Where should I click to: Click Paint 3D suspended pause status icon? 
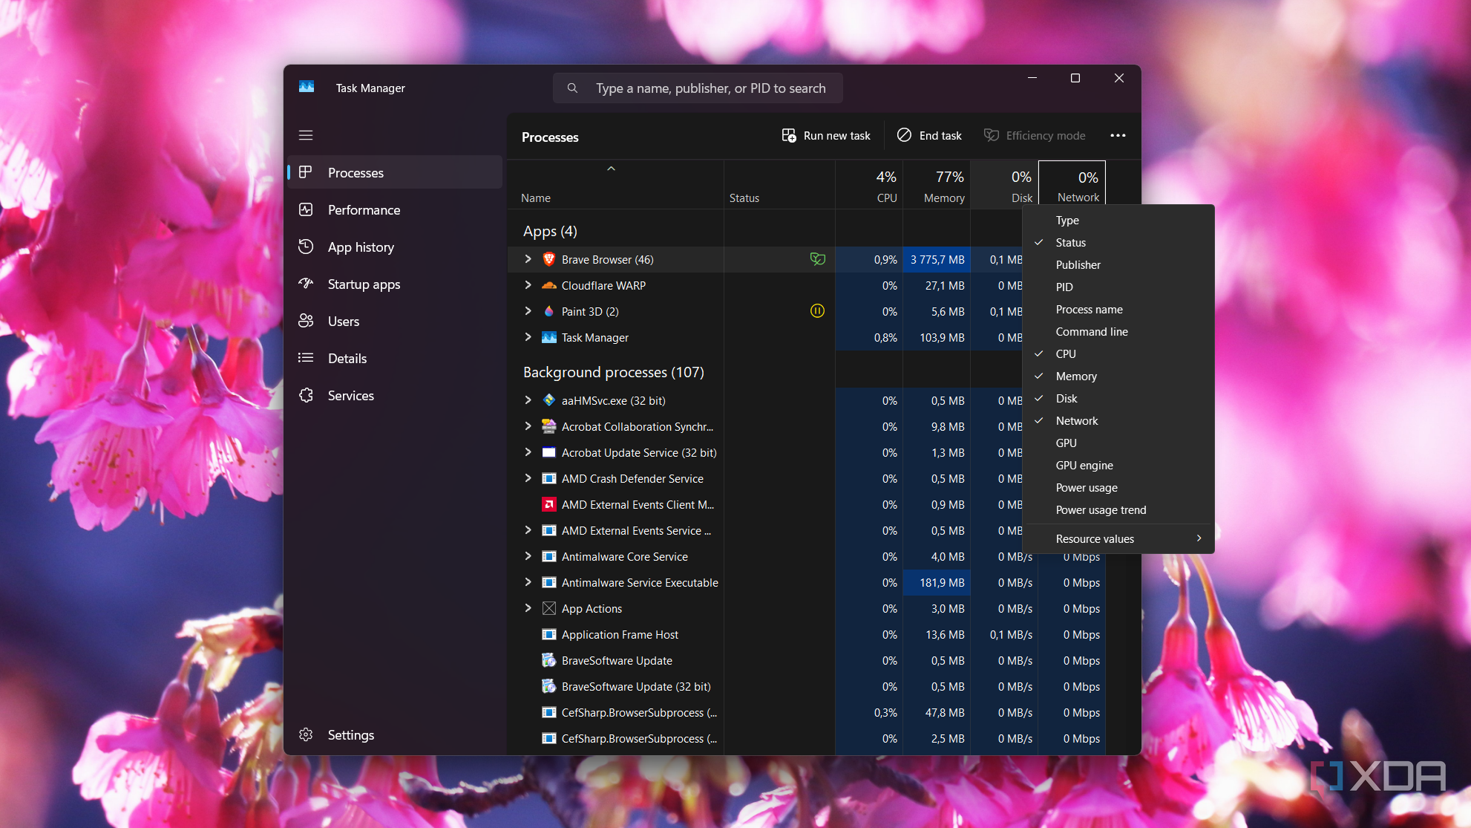pos(817,311)
